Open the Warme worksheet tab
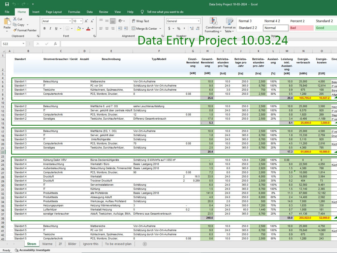Image resolution: width=337 pixels, height=253 pixels. click(x=47, y=244)
